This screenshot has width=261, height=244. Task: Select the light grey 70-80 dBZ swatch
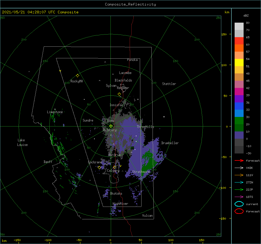pyautogui.click(x=239, y=26)
